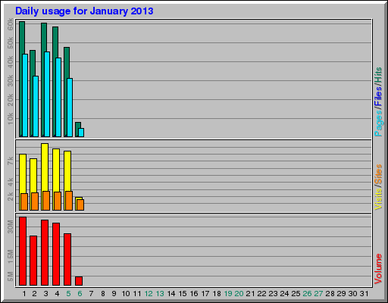This screenshot has height=303, width=388.
Task: Click the dark green Hits bar for day 1
Action: click(x=22, y=79)
